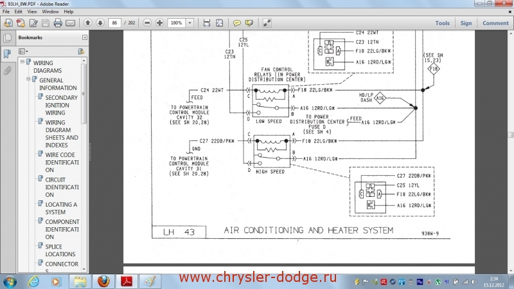
Task: Click Adobe Reader taskbar button
Action: [127, 282]
